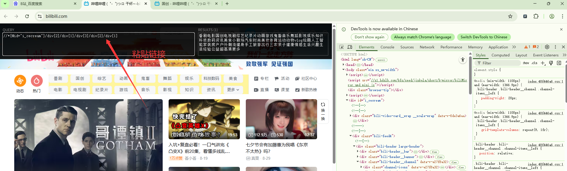Image resolution: width=567 pixels, height=171 pixels.
Task: Open the issues count indicator
Action: pyautogui.click(x=536, y=47)
